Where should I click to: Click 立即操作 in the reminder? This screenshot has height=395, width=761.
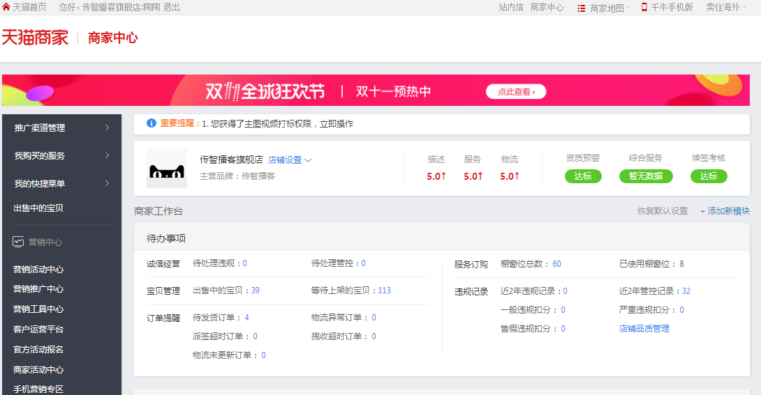click(x=337, y=123)
